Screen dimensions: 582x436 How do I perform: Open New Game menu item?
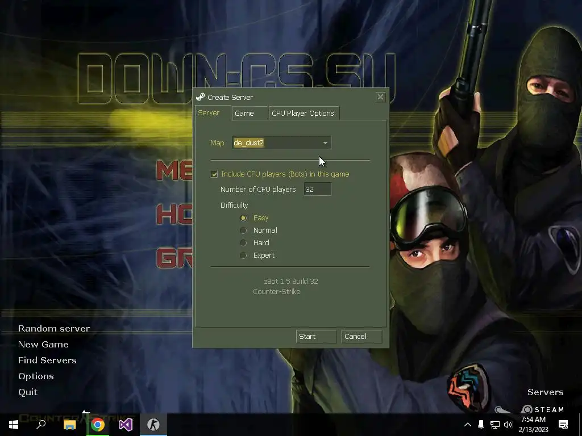[x=43, y=345]
